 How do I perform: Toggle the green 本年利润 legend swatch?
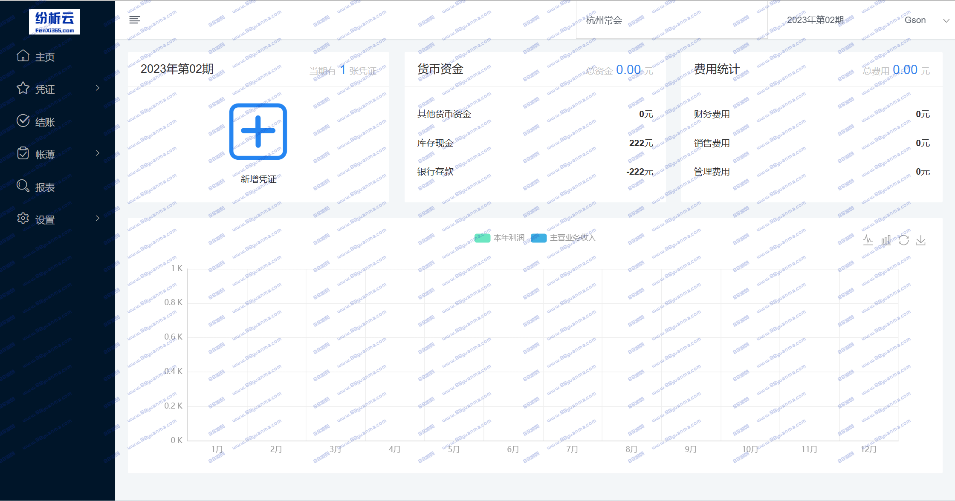coord(482,238)
